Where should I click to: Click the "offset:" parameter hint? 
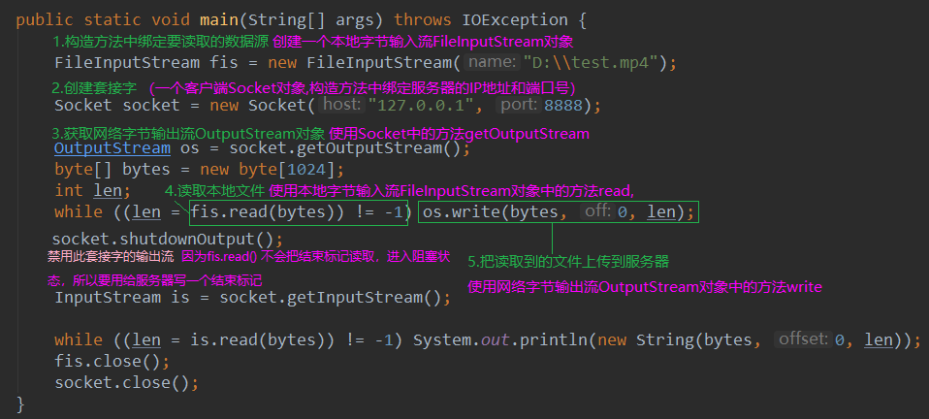[x=802, y=339]
